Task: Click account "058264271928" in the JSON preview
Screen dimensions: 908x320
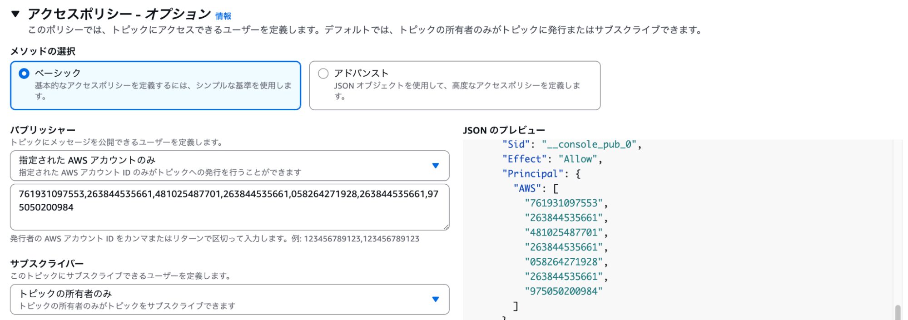Action: point(563,262)
